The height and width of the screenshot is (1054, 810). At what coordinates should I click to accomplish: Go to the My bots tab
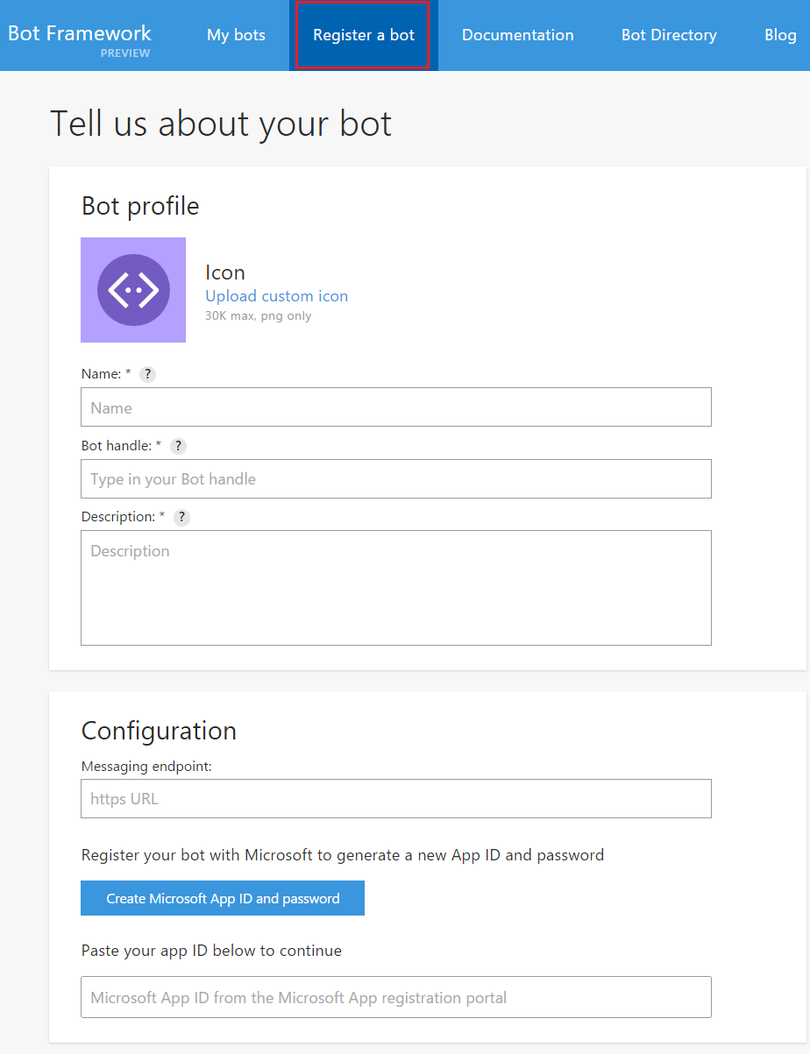tap(236, 35)
